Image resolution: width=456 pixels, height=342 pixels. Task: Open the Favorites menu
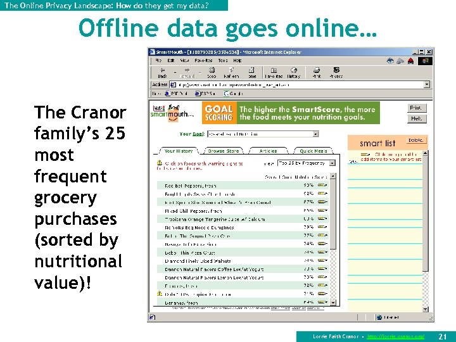(x=203, y=61)
